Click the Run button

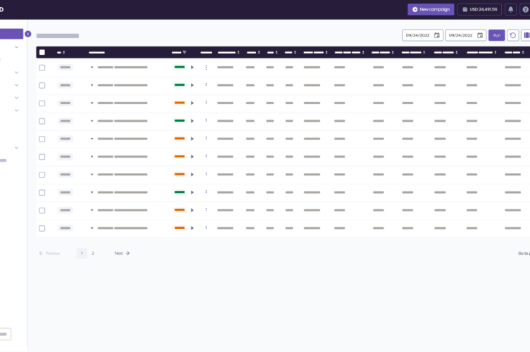(x=496, y=35)
